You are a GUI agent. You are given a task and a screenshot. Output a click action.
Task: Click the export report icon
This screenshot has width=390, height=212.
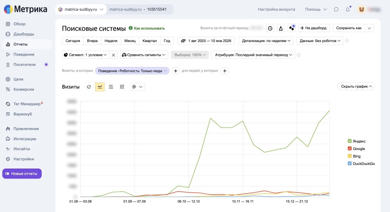[x=281, y=28]
